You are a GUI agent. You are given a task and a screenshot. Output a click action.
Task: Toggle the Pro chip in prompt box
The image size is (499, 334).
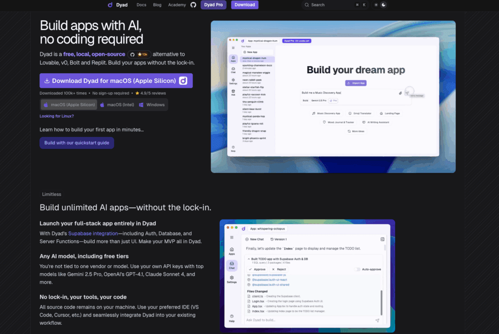pyautogui.click(x=333, y=100)
